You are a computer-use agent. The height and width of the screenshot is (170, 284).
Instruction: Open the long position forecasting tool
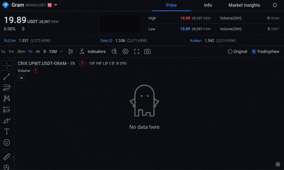click(7, 110)
